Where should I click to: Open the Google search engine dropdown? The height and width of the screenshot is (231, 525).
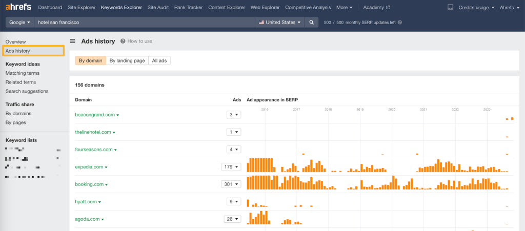click(x=20, y=23)
